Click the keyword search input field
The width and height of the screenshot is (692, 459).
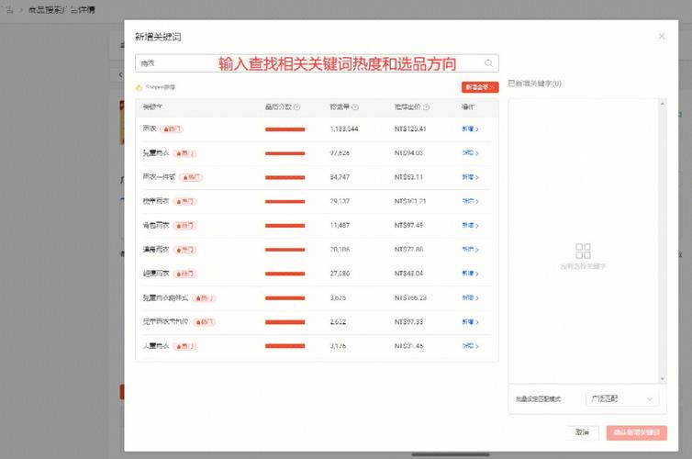click(317, 63)
